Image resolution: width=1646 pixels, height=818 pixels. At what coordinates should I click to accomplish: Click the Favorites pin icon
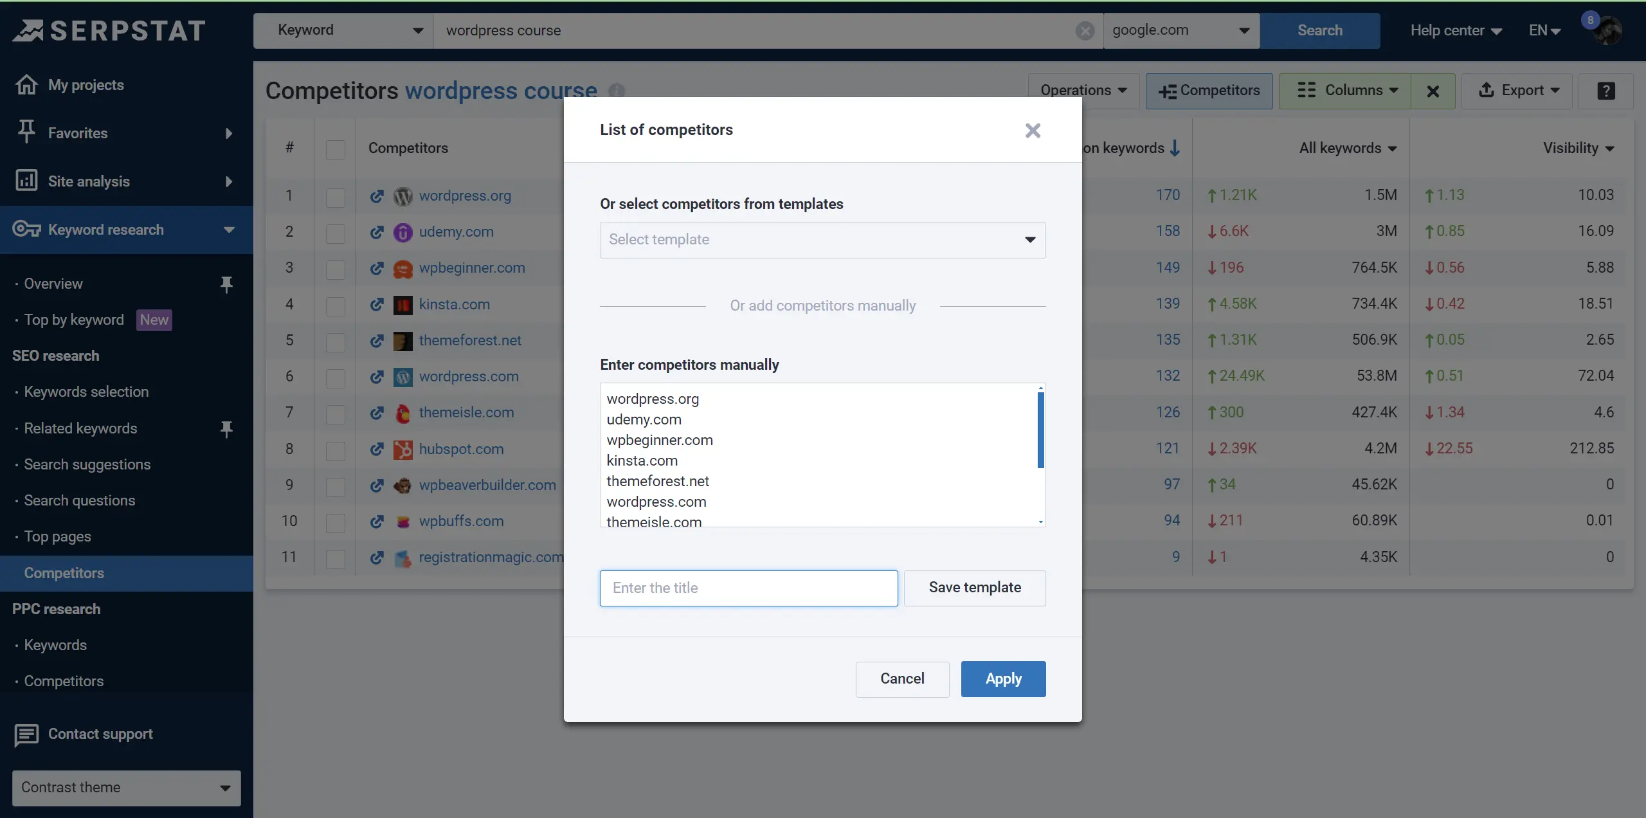tap(26, 132)
